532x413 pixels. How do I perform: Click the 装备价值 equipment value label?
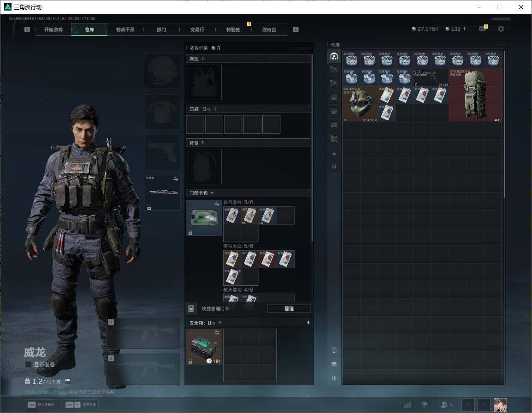tap(199, 48)
